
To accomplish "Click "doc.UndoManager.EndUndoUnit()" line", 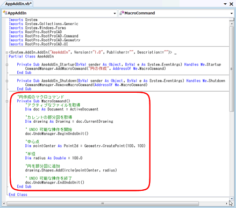I will [x=55, y=182].
